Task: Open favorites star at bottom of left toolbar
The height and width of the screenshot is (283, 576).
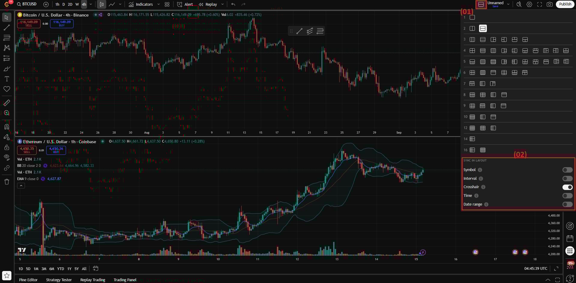Action: tap(7, 275)
